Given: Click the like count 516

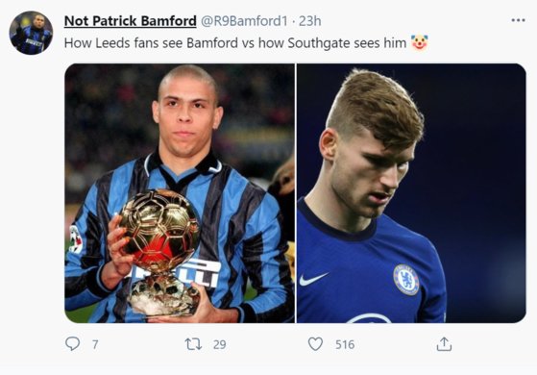Looking at the screenshot, I should (345, 344).
